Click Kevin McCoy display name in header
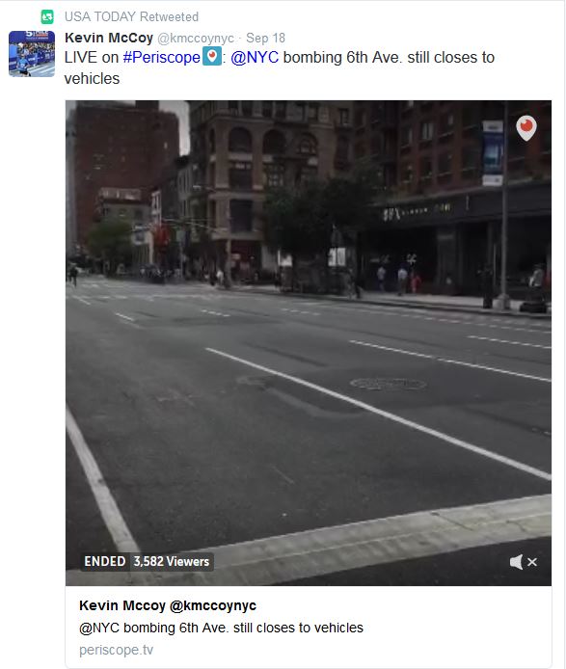This screenshot has width=566, height=669. pyautogui.click(x=109, y=38)
